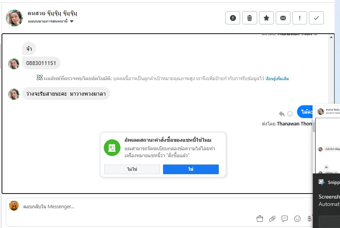Flag conversation with the exclamation mark button

point(300,18)
